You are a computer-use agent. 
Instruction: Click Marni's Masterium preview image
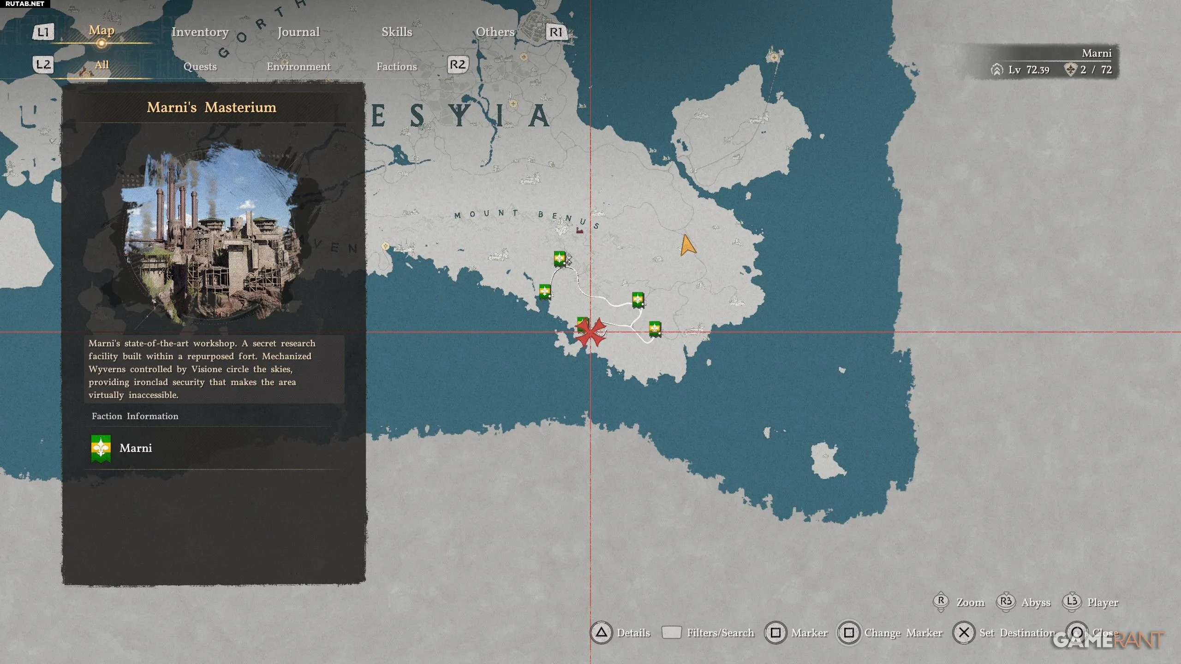[212, 233]
